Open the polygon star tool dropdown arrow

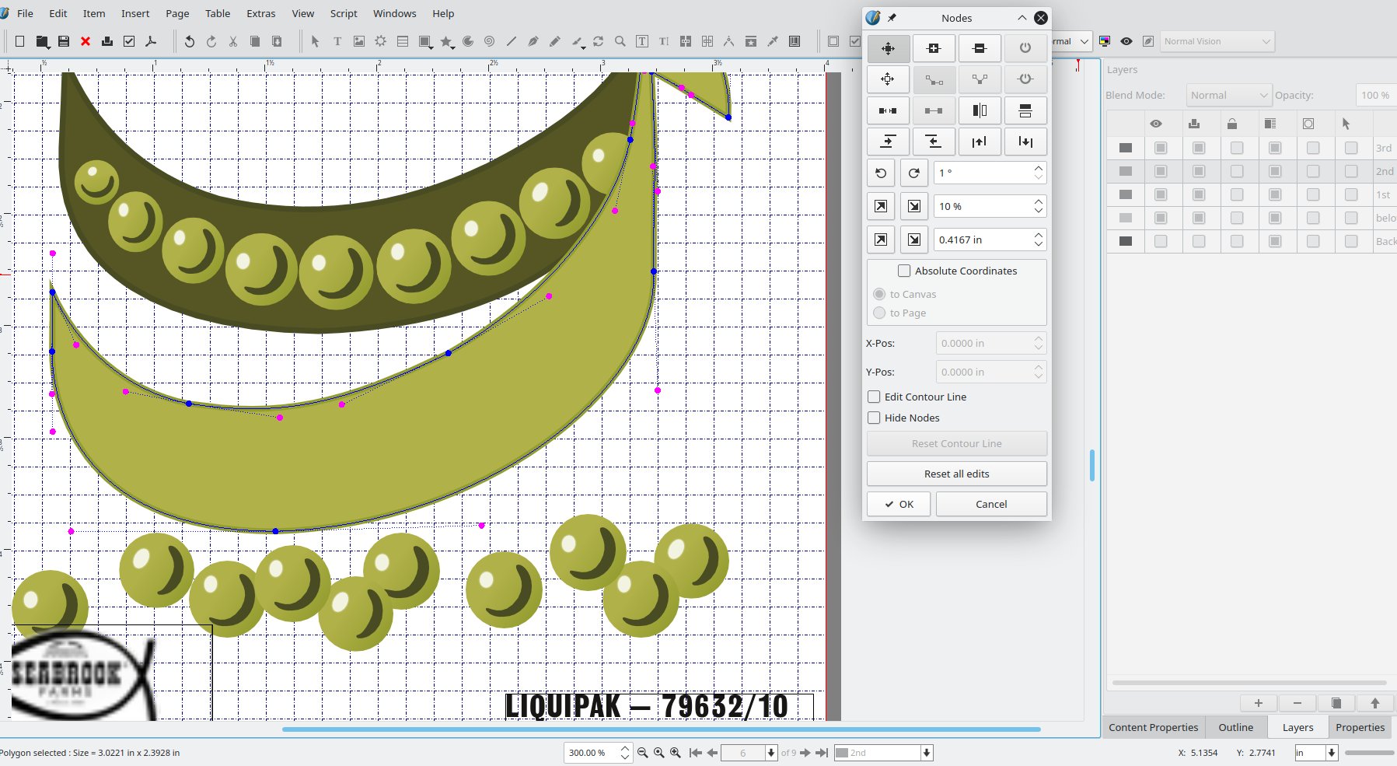(x=453, y=47)
